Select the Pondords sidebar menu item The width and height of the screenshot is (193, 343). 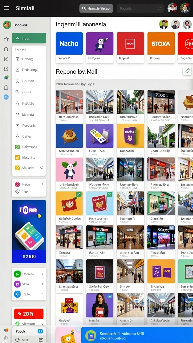click(29, 126)
